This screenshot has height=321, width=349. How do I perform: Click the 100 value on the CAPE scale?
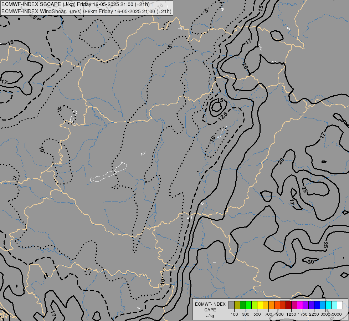pyautogui.click(x=234, y=314)
